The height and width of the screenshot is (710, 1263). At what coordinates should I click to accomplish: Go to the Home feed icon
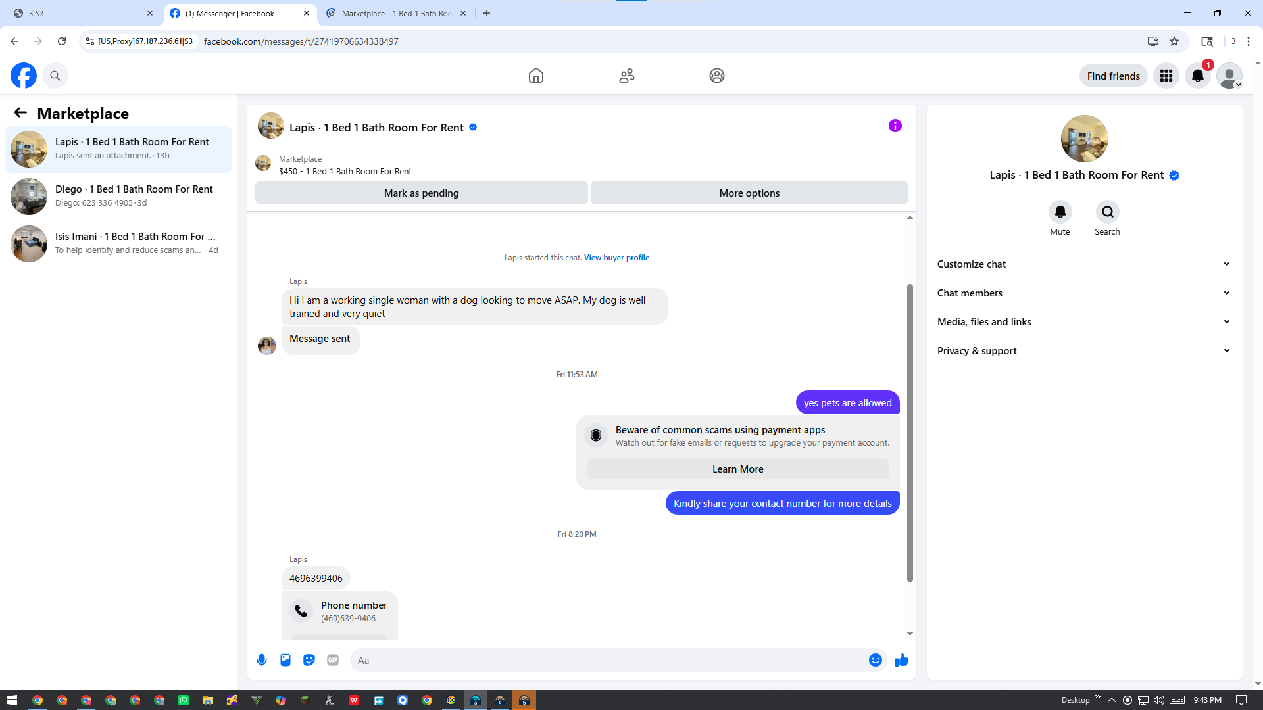pyautogui.click(x=536, y=76)
